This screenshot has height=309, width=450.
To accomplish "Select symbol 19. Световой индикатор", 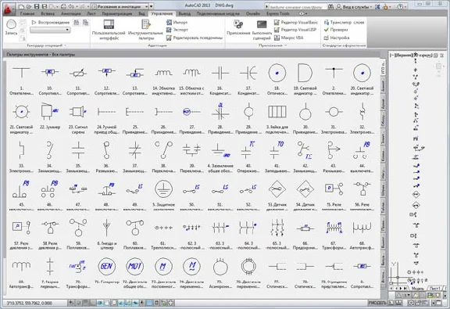I will click(x=305, y=79).
